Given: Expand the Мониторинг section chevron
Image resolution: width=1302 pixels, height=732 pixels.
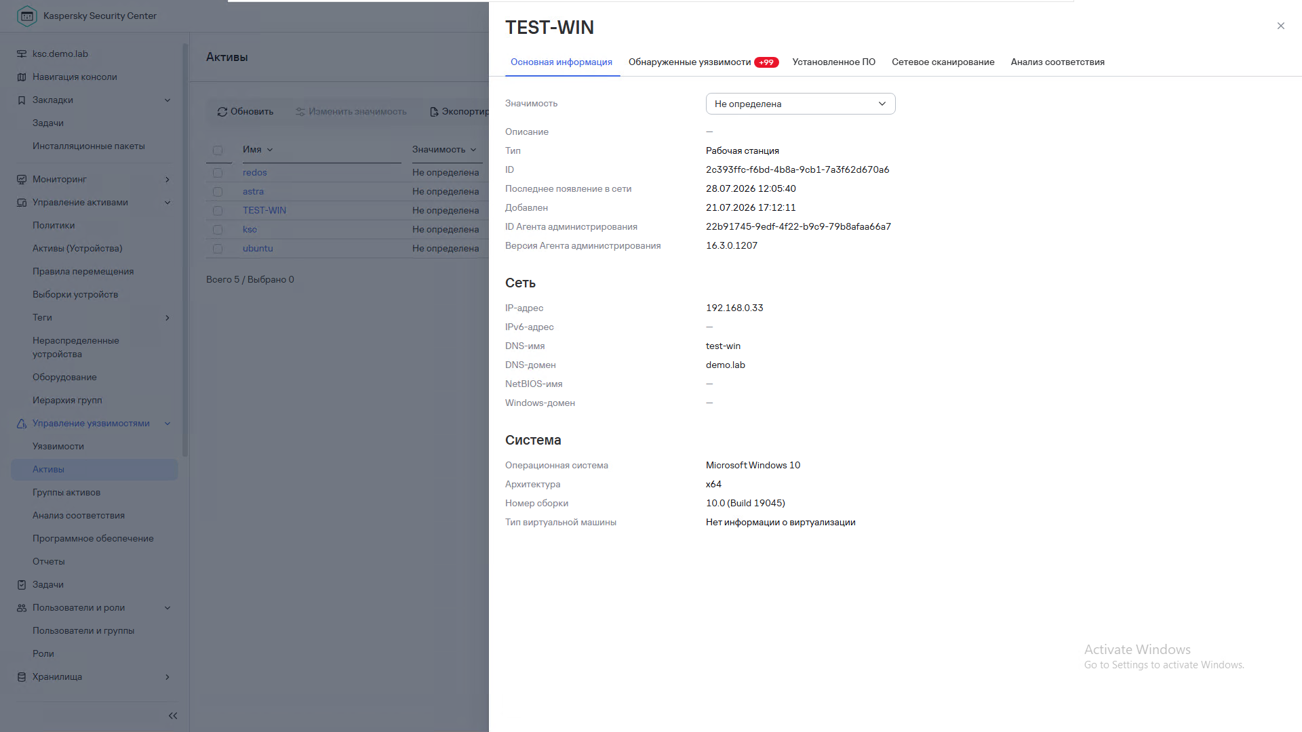Looking at the screenshot, I should click(x=167, y=180).
